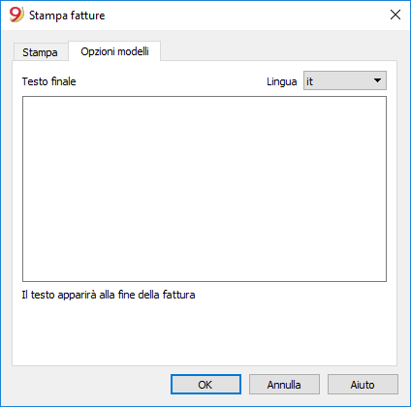The width and height of the screenshot is (411, 408).
Task: Click the empty tab strip right of Opzioni modelli
Action: pos(278,51)
